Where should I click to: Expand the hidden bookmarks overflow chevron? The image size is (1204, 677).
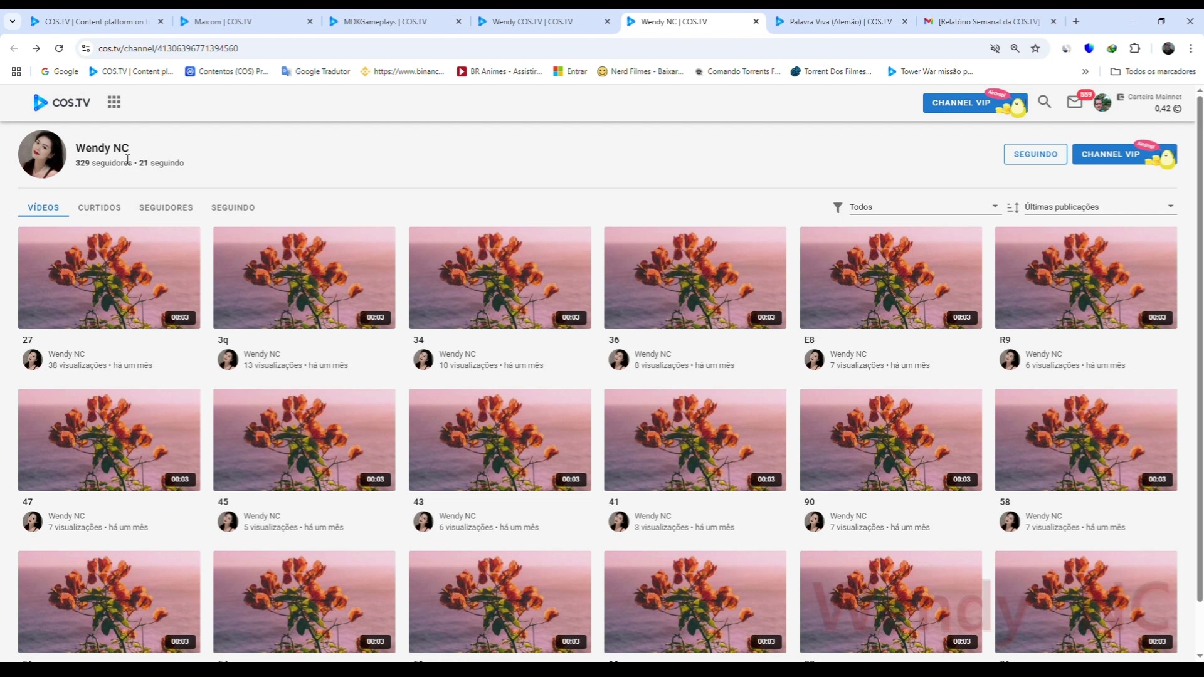1085,71
